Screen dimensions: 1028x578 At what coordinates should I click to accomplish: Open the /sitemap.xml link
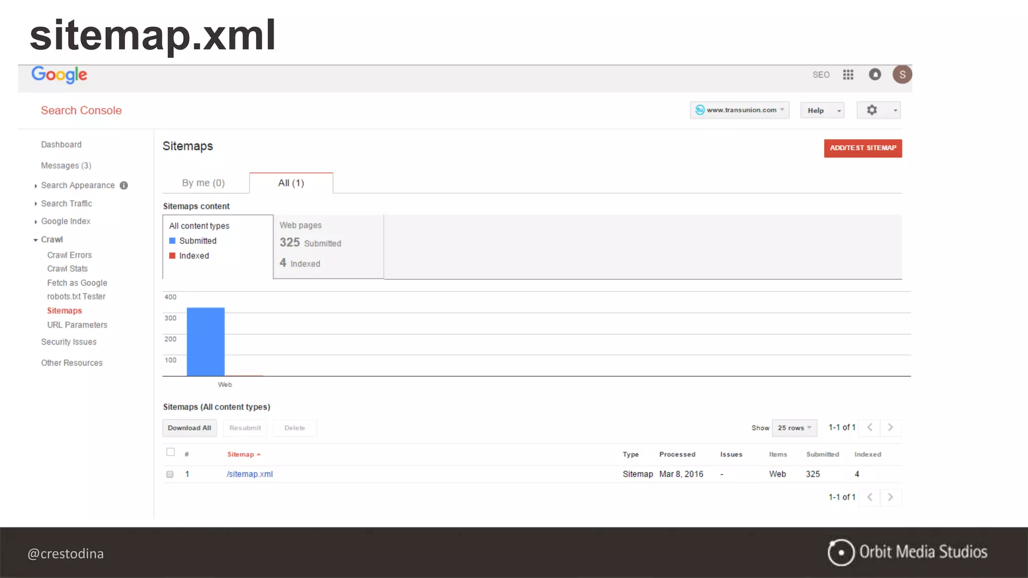pyautogui.click(x=249, y=474)
